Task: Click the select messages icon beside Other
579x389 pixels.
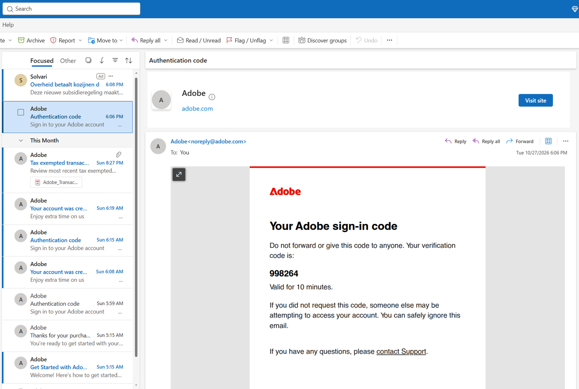Action: pyautogui.click(x=88, y=60)
